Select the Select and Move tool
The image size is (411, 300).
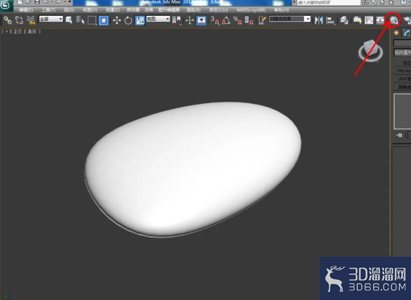(117, 20)
